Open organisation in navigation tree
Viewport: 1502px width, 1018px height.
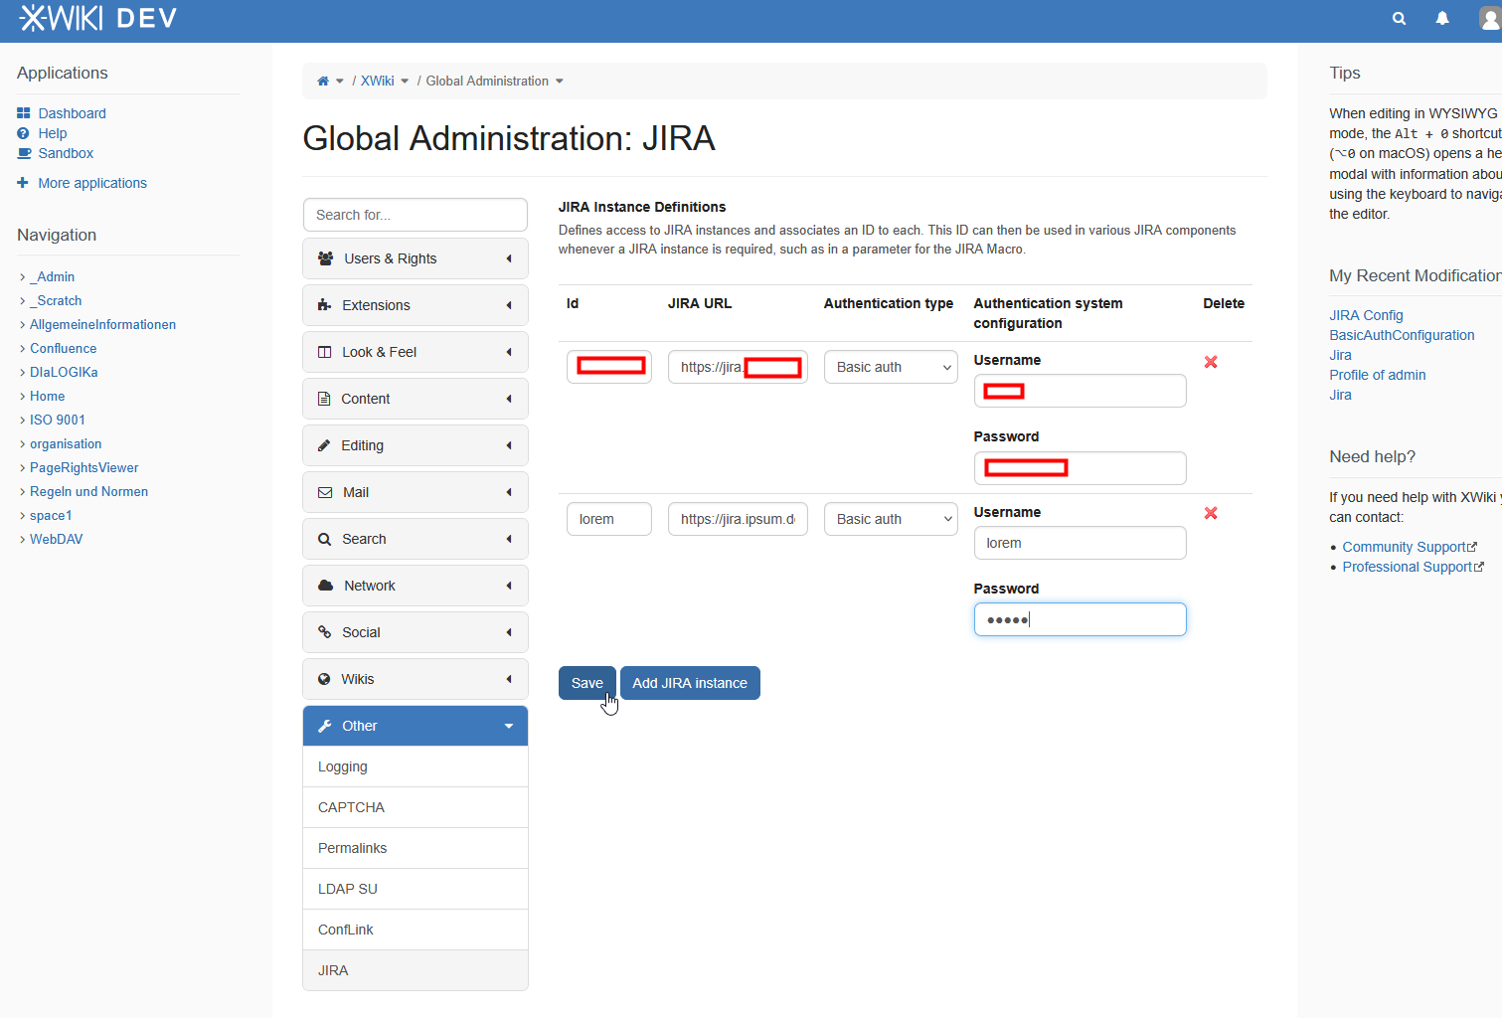point(66,443)
